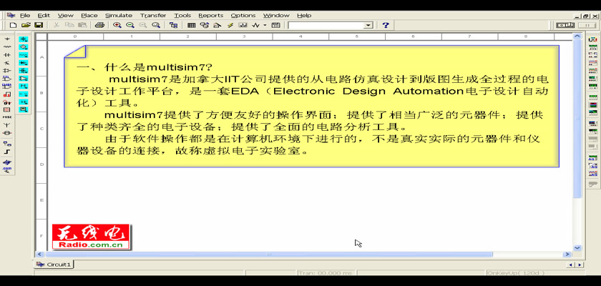Open the CMOS component group
601x286 pixels.
click(7, 86)
